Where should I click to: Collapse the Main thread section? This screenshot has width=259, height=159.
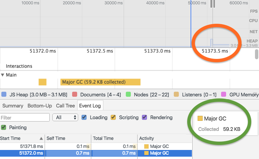3,75
